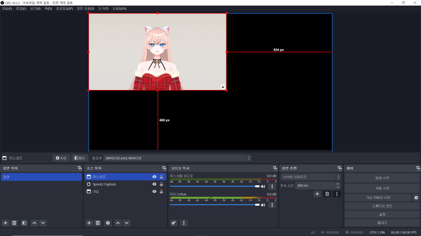The width and height of the screenshot is (421, 236).
Task: Add a new source with plus icon
Action: click(x=89, y=223)
